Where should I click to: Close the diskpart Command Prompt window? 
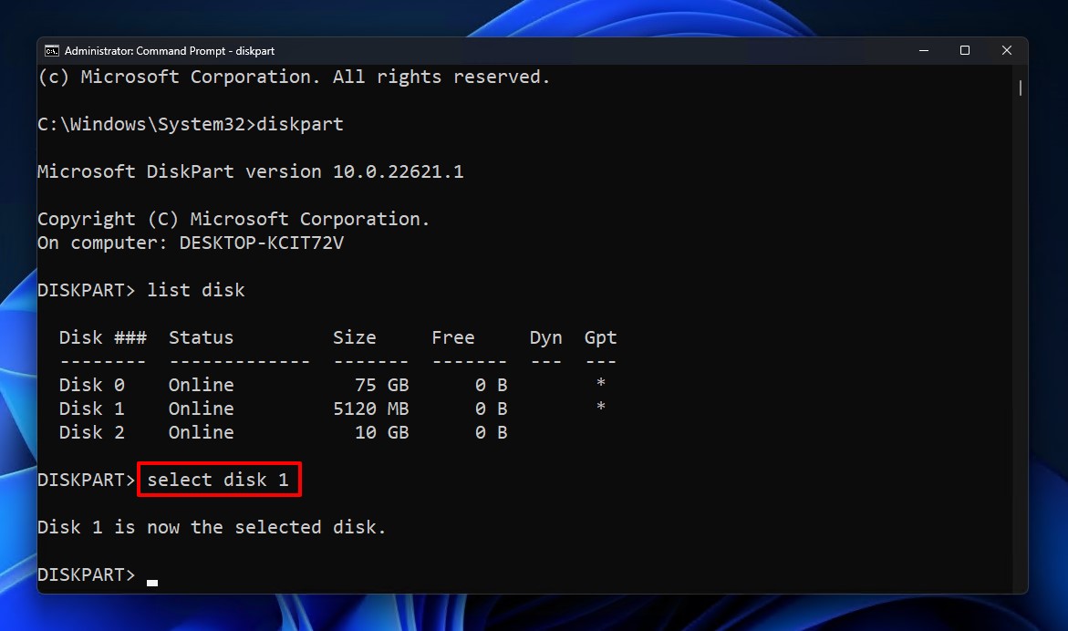(1006, 51)
